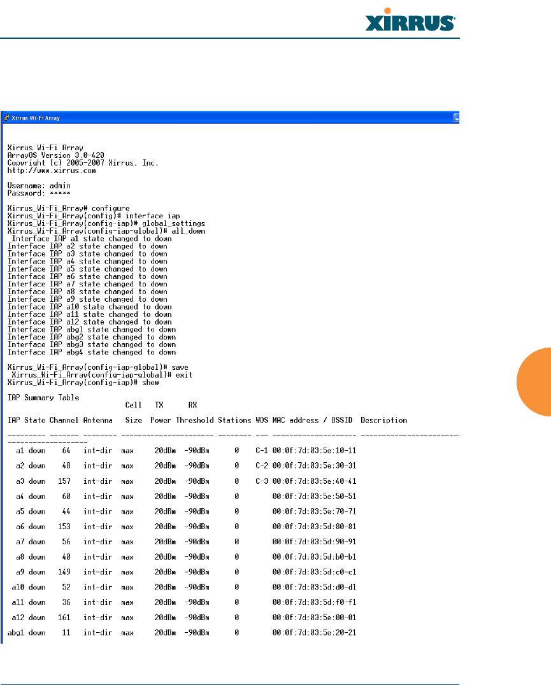Screen dimensions: 551x685
Task: Click the 'interface iap' command line
Action: tap(94, 216)
